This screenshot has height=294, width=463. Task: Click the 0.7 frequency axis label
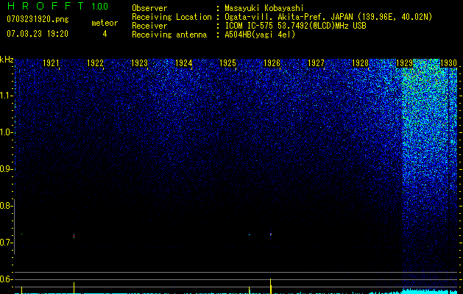(6, 243)
